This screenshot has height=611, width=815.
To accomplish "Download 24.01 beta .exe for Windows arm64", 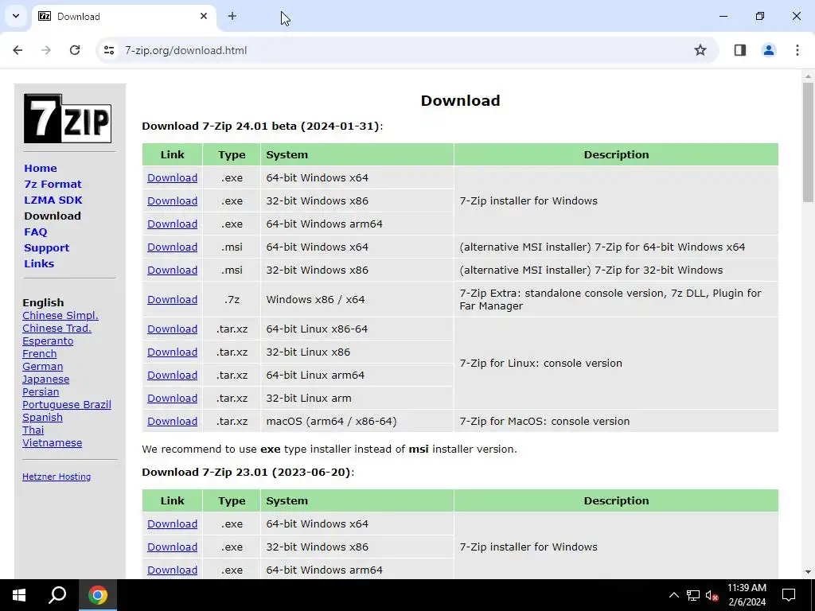I will click(x=172, y=224).
